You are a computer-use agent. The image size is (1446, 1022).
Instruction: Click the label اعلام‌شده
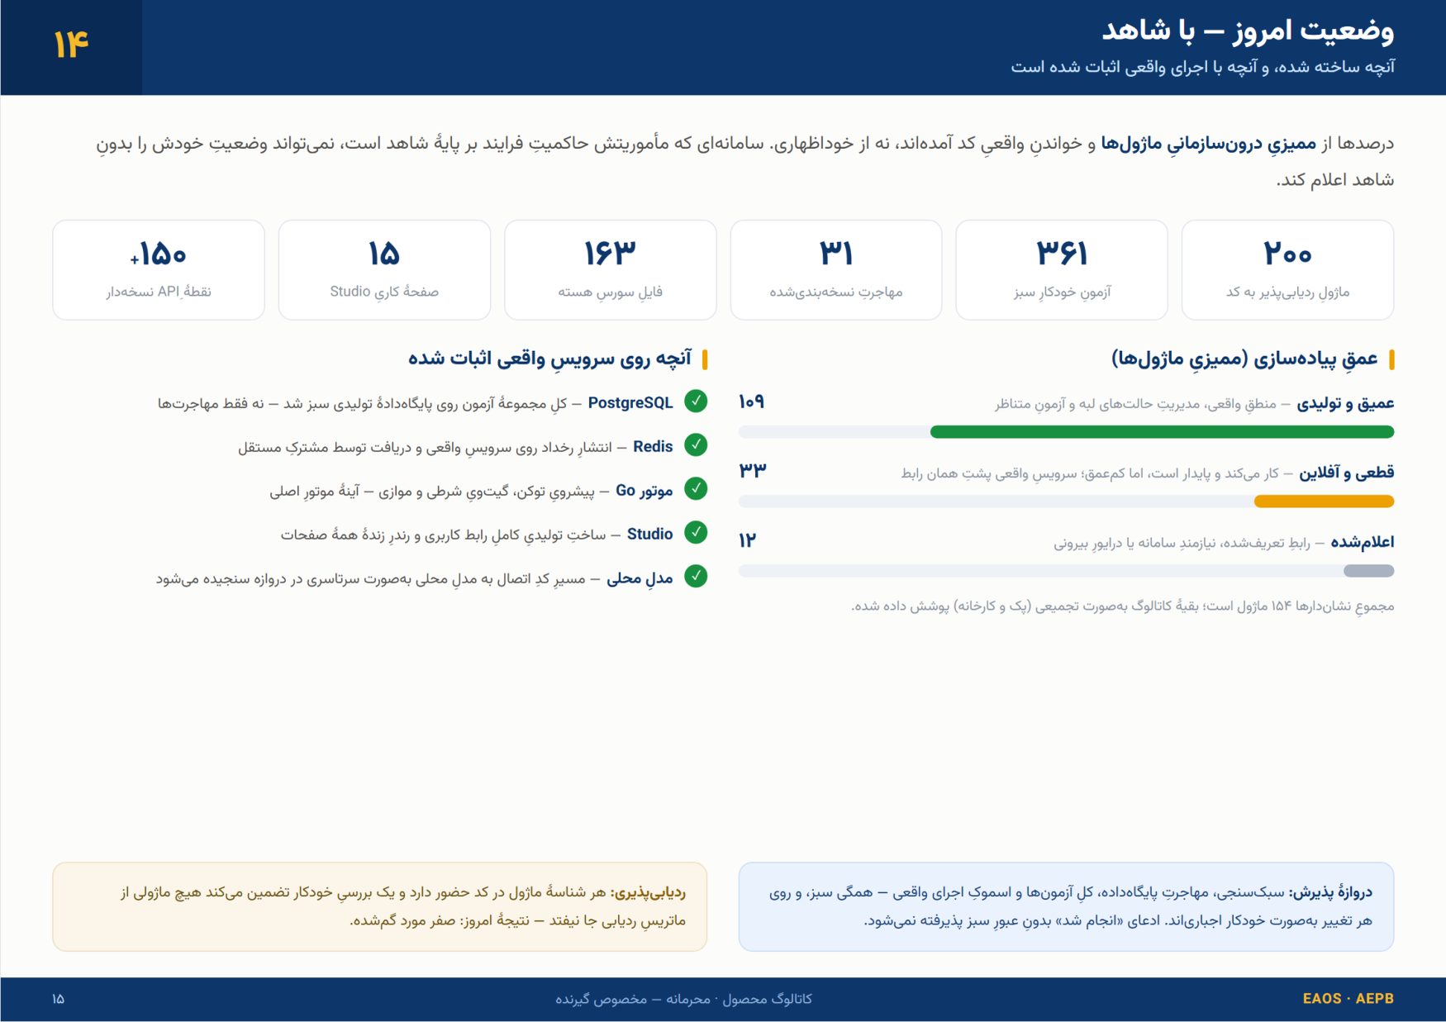click(x=1363, y=542)
